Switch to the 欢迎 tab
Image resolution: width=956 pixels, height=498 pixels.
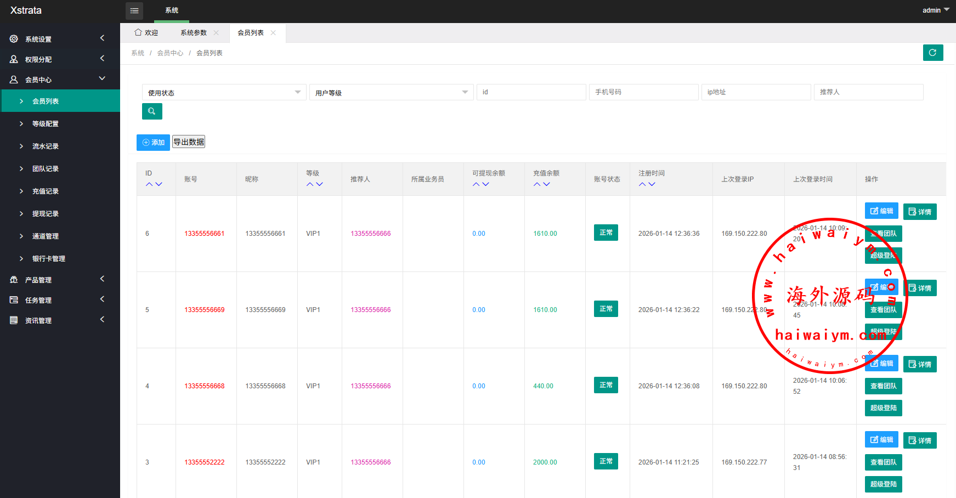(146, 33)
